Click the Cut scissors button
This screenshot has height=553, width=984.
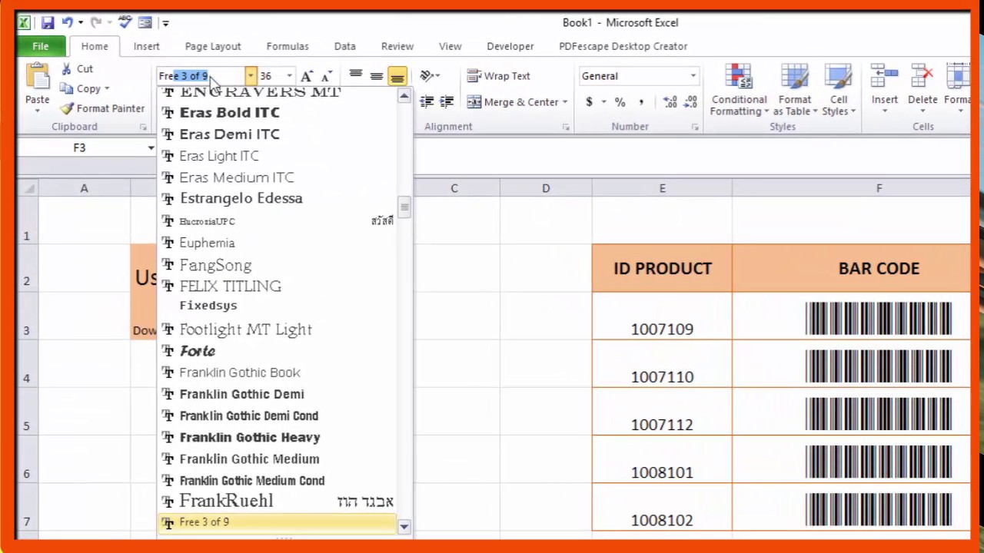77,69
